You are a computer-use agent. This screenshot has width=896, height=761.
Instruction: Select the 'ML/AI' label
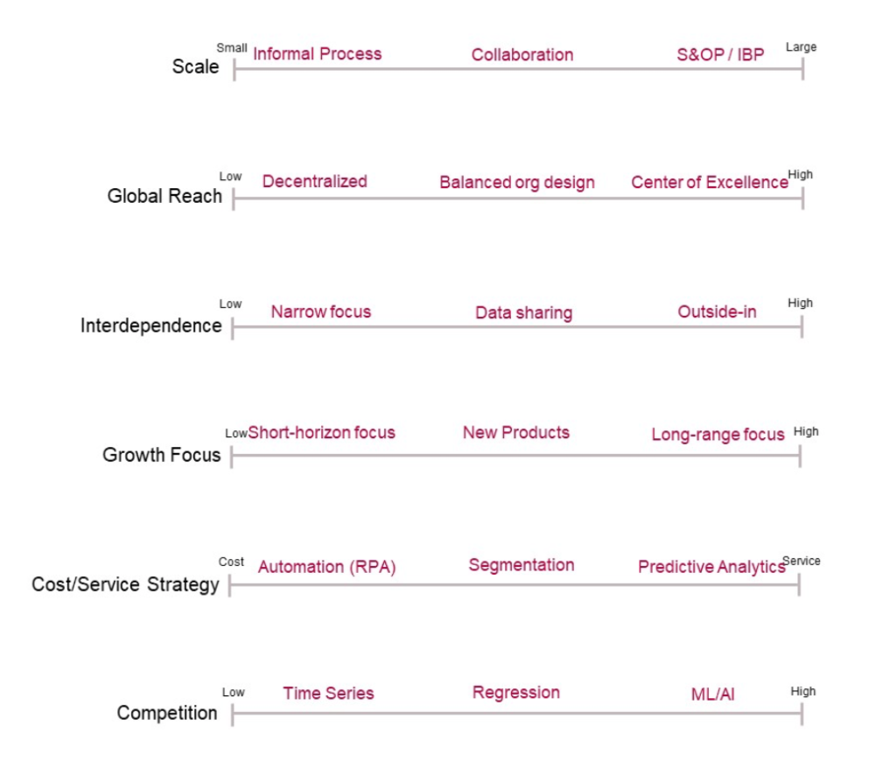(712, 695)
